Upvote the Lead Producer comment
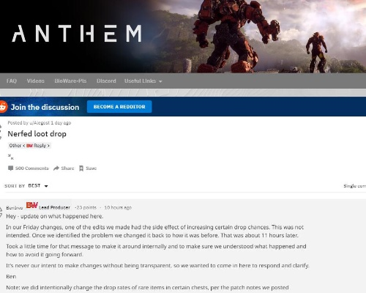Screen dimensions: 366x293 [x=1, y=209]
